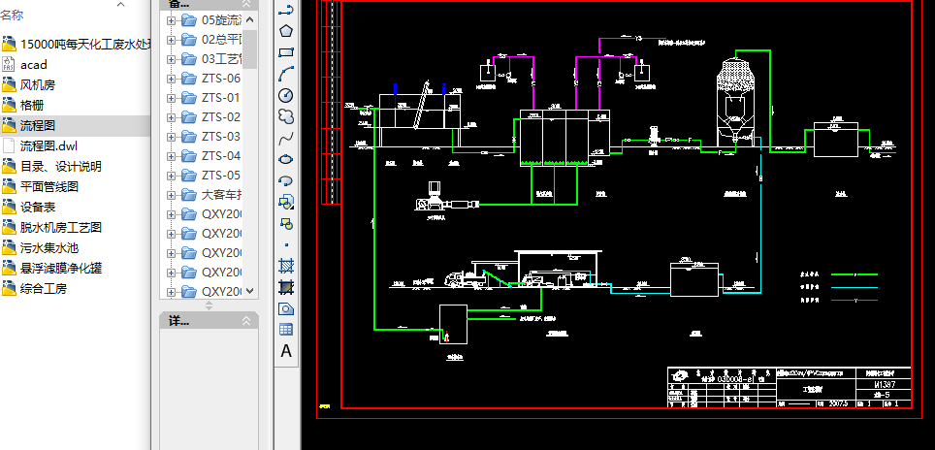Select the Gradient fill tool
Image resolution: width=935 pixels, height=450 pixels.
[286, 287]
